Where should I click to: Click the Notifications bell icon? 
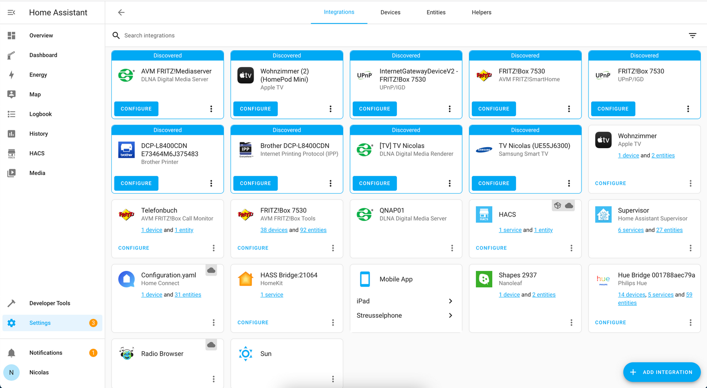click(x=11, y=353)
